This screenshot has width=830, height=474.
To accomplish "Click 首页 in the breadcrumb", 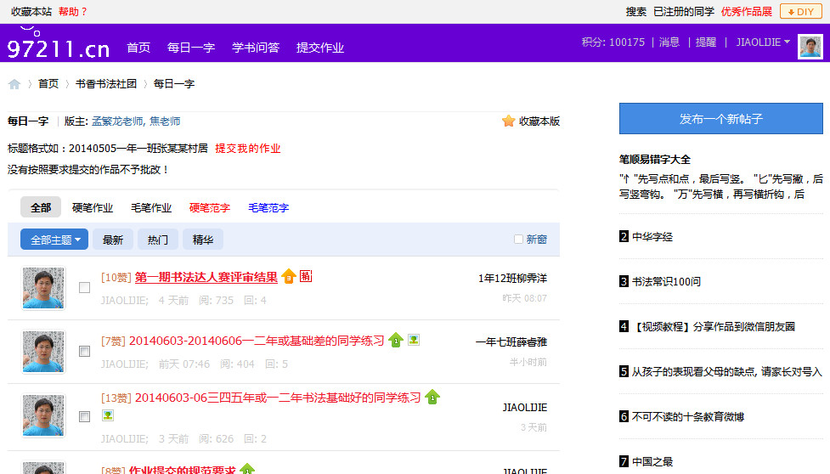I will click(x=48, y=83).
